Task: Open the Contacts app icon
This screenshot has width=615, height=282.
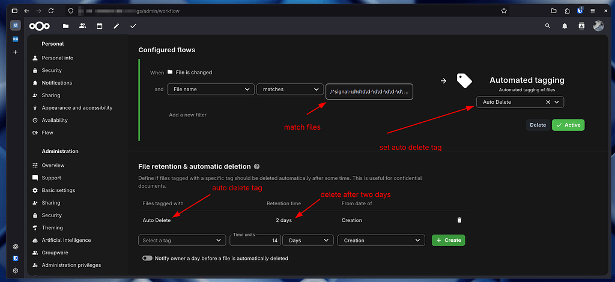Action: (x=82, y=26)
